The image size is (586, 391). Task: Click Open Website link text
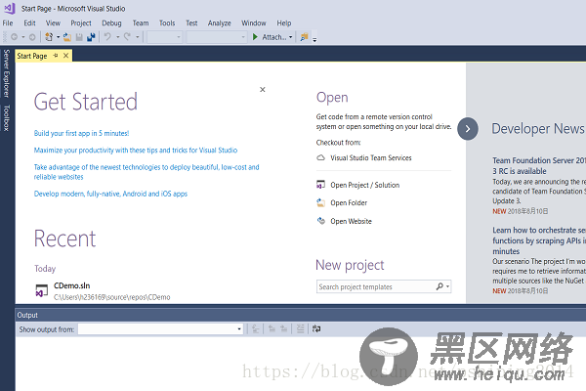pos(351,221)
